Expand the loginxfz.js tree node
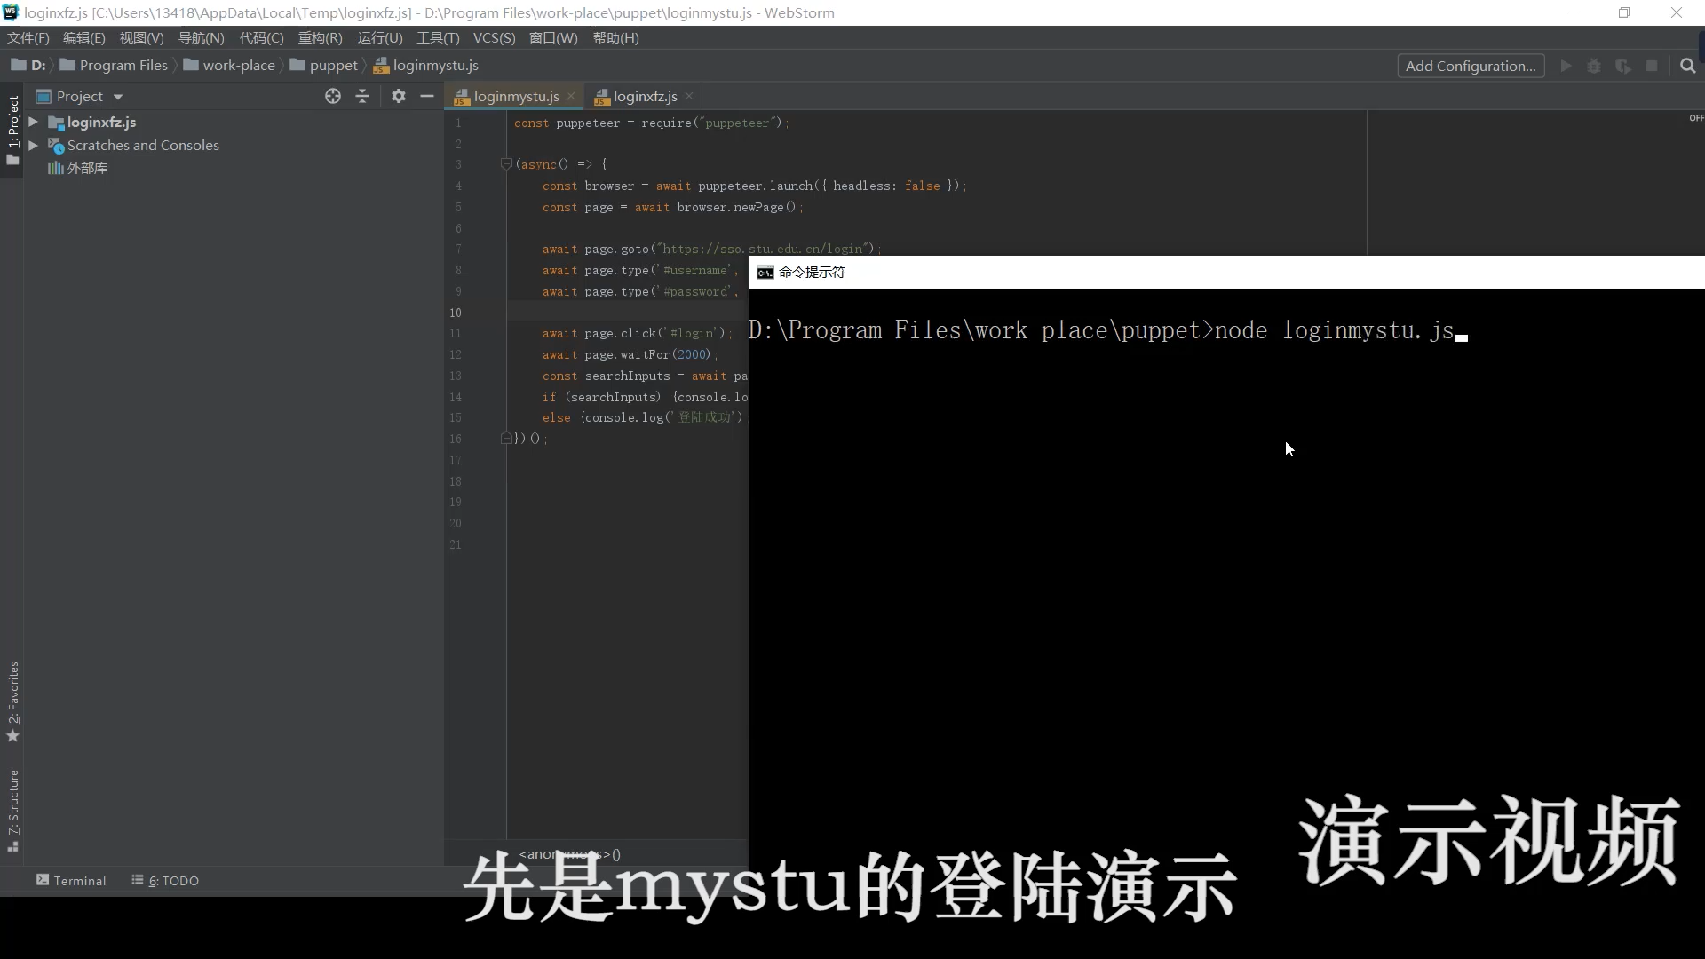This screenshot has width=1705, height=959. click(x=33, y=122)
